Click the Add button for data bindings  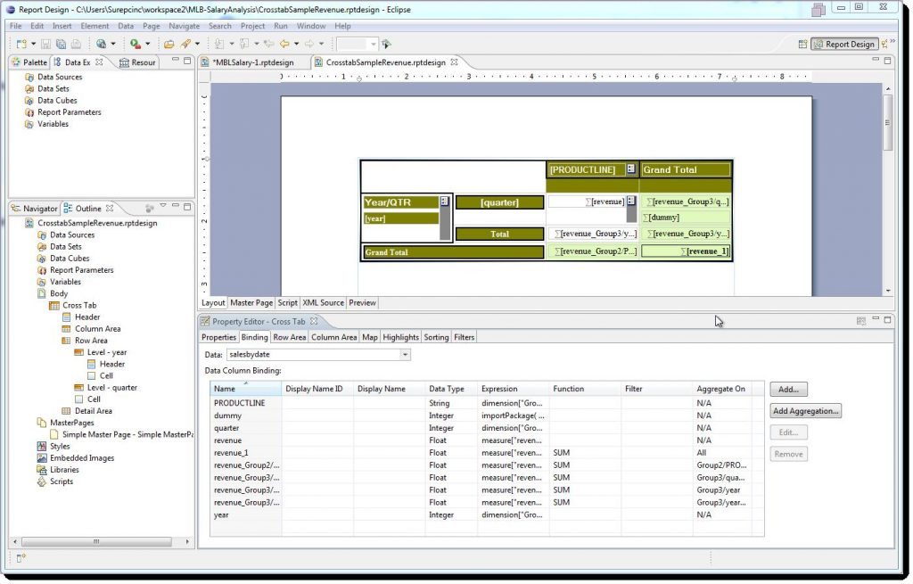tap(788, 389)
